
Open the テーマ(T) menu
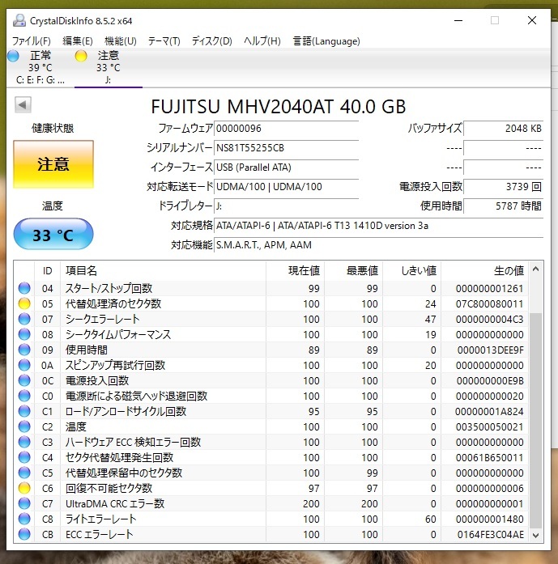(164, 40)
